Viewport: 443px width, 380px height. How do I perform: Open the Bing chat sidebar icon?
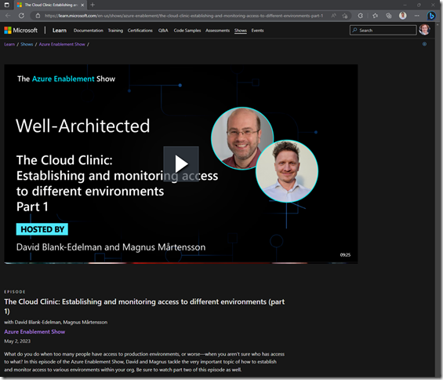pyautogui.click(x=431, y=16)
